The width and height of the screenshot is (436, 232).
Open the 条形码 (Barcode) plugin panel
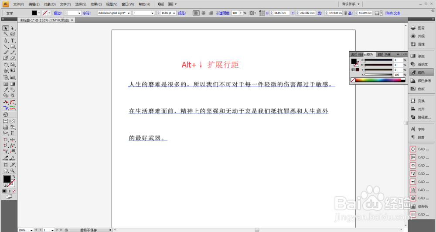click(421, 206)
